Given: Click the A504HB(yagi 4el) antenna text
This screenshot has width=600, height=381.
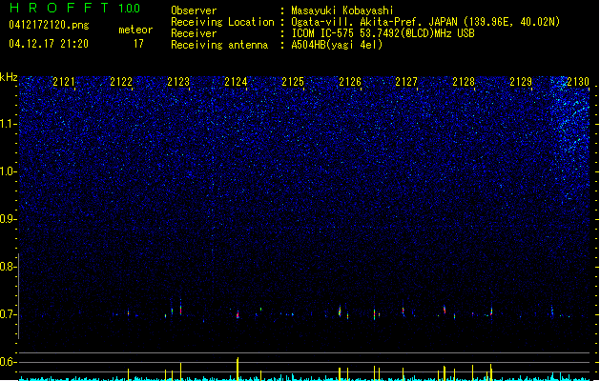Looking at the screenshot, I should pos(337,45).
